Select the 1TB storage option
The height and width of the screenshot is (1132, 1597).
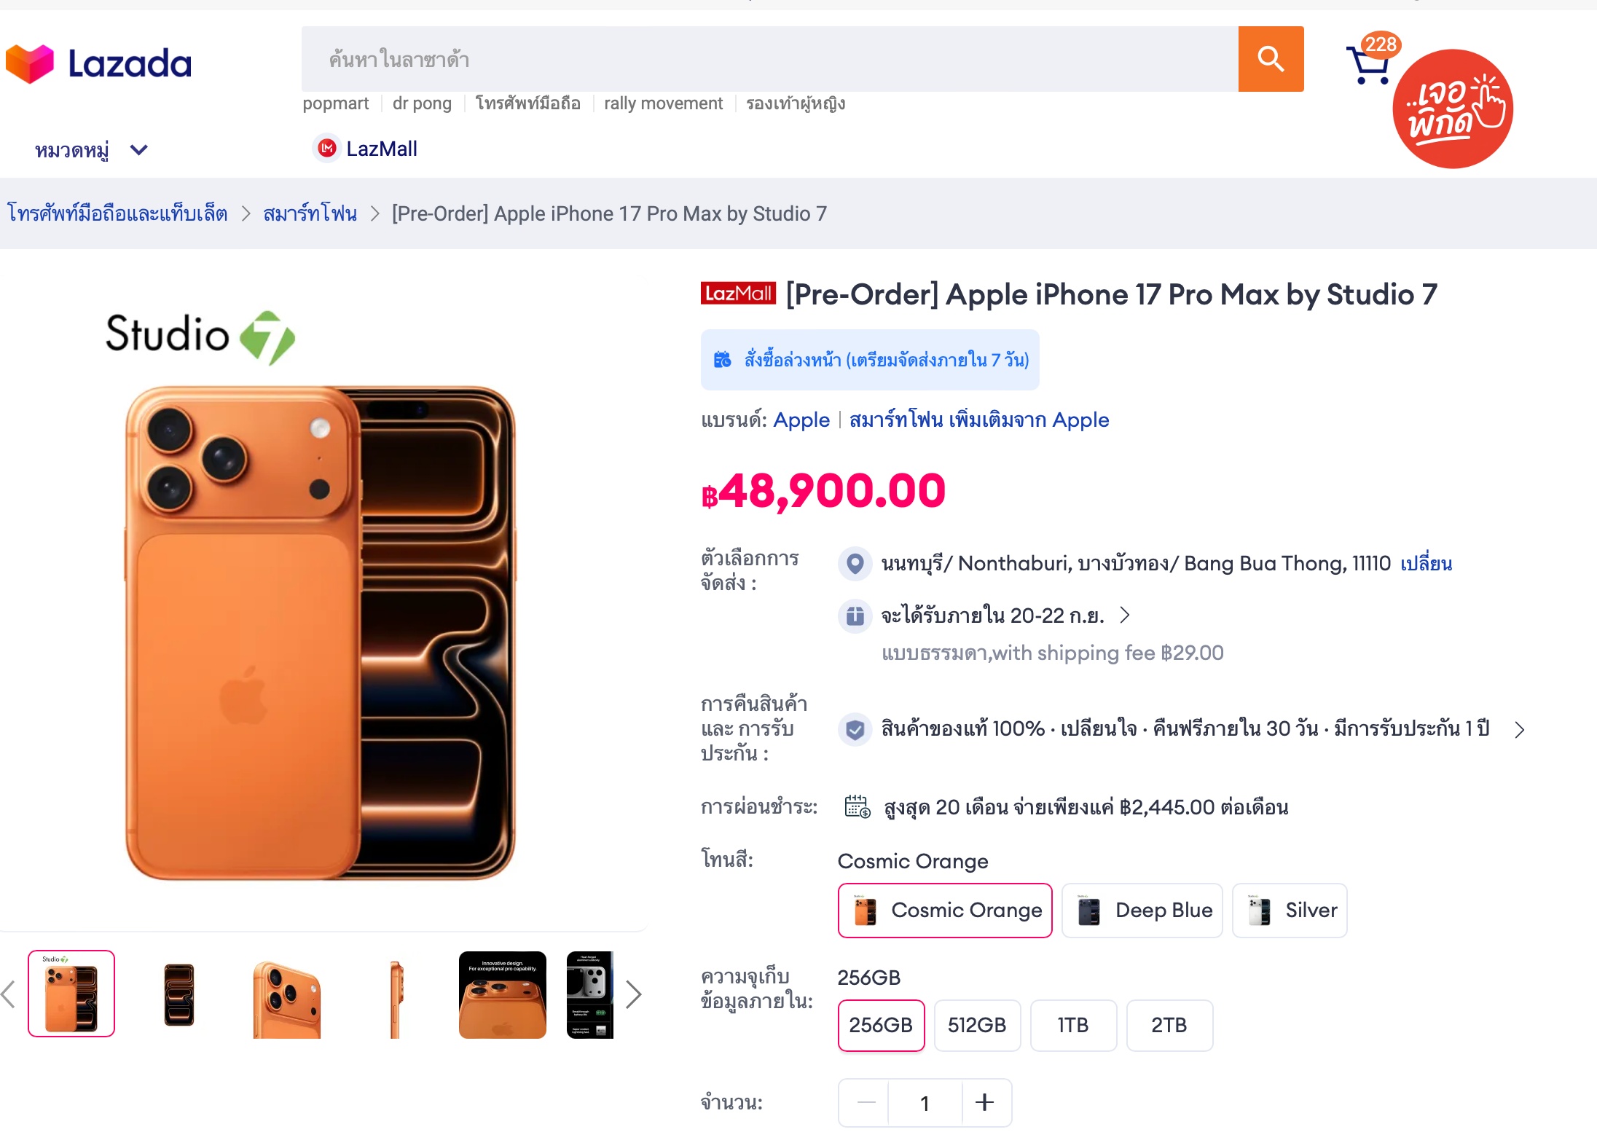1072,1025
